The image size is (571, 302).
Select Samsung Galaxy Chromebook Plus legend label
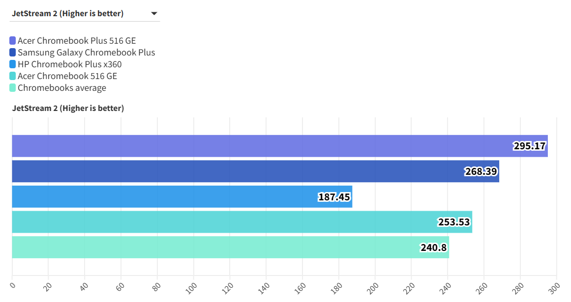point(86,53)
